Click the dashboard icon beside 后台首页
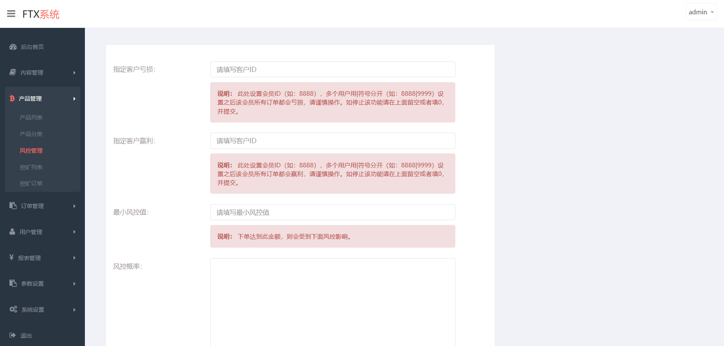The image size is (724, 346). (x=13, y=47)
